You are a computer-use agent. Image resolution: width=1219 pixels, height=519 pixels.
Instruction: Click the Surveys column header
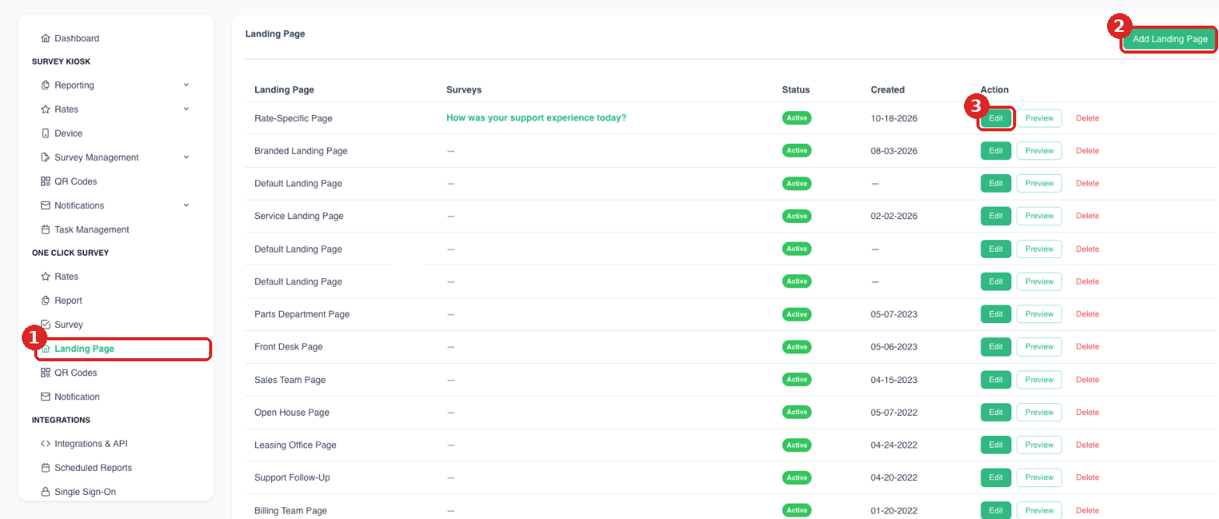click(x=464, y=90)
